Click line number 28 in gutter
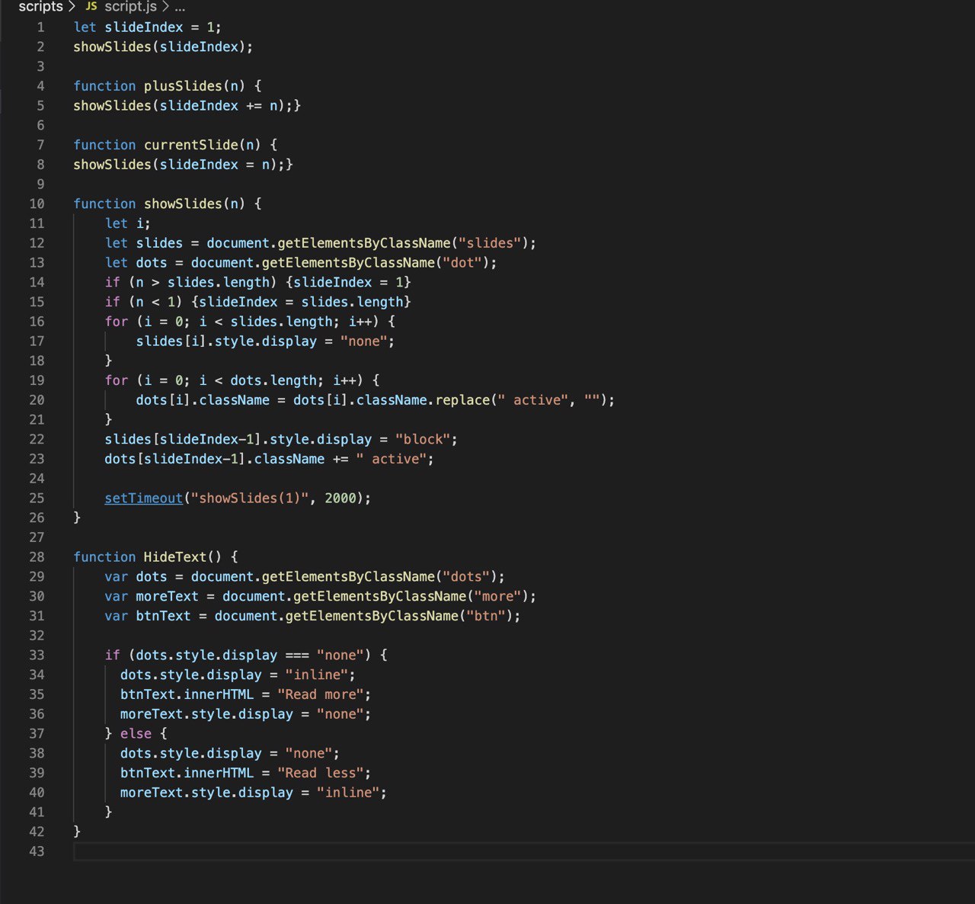 (x=37, y=556)
